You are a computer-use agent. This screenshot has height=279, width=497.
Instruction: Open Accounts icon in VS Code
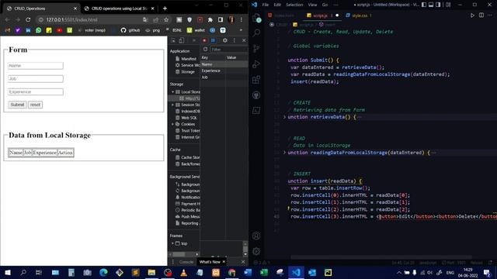256,236
